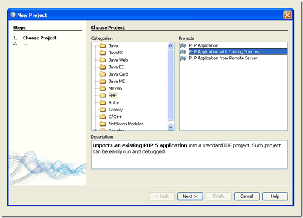Click the PHP Application project icon
This screenshot has width=303, height=218.
(183, 45)
